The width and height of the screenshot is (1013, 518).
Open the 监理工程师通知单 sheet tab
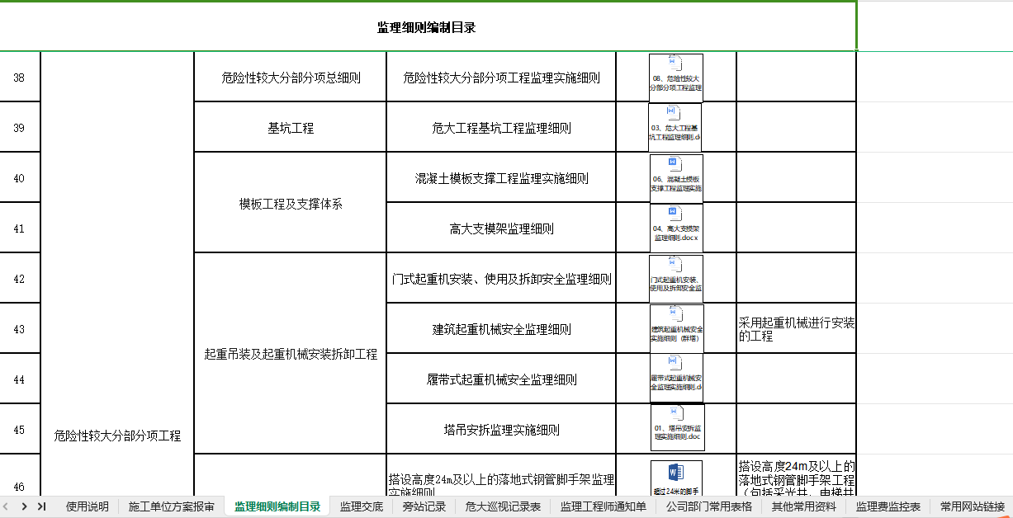[x=603, y=506]
